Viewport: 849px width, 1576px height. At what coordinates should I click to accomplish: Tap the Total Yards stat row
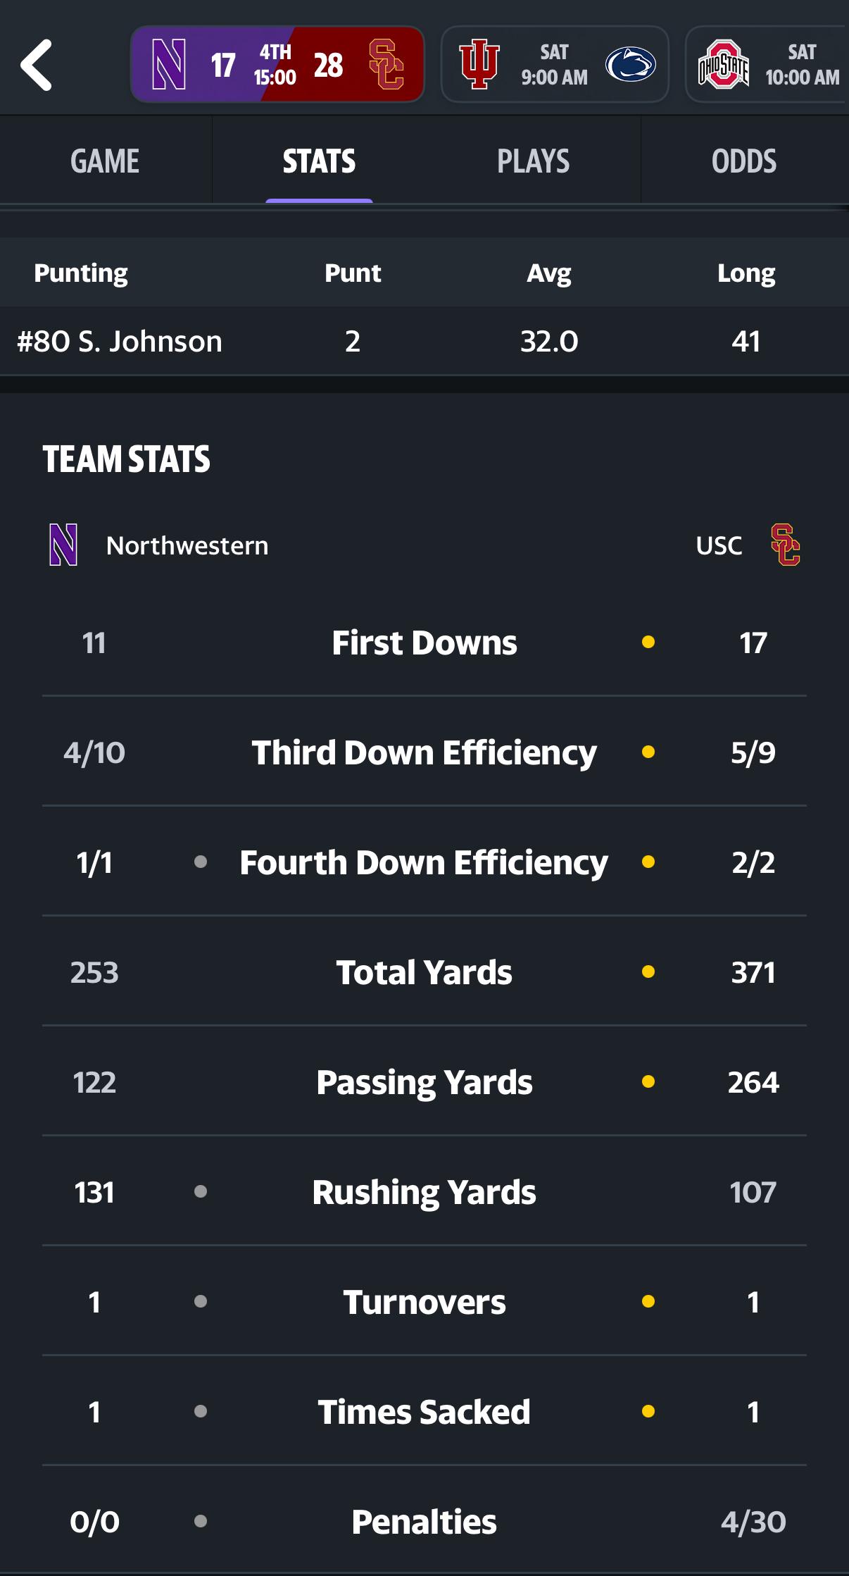(424, 972)
